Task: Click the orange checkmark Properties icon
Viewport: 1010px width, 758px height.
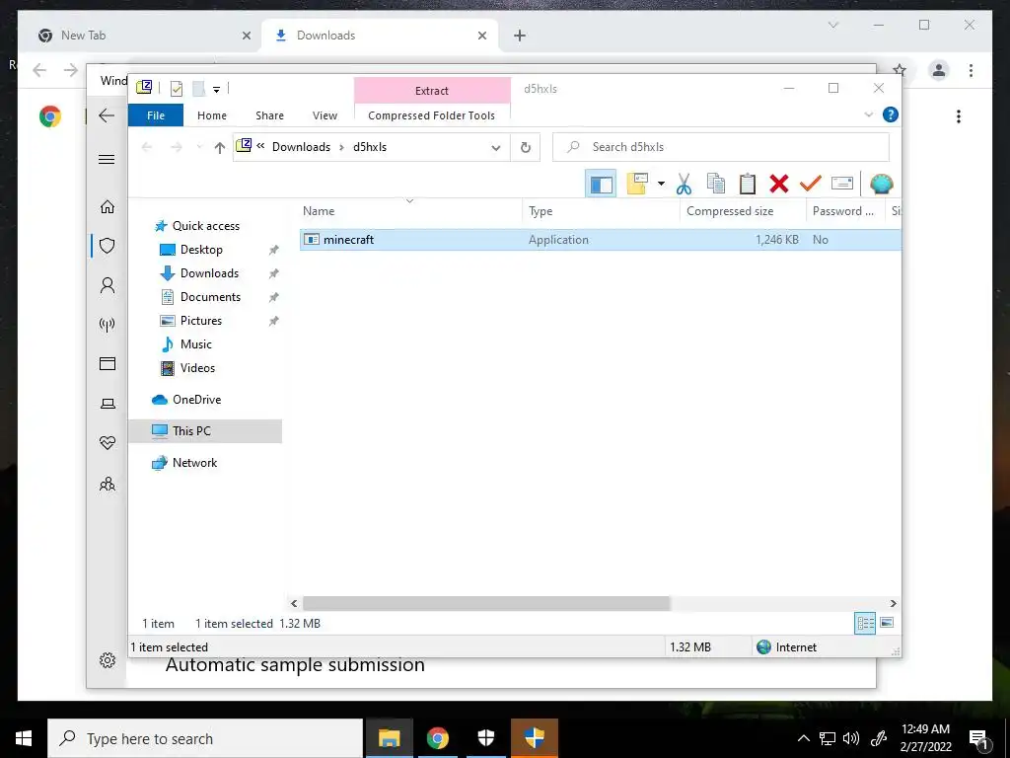Action: coord(811,185)
